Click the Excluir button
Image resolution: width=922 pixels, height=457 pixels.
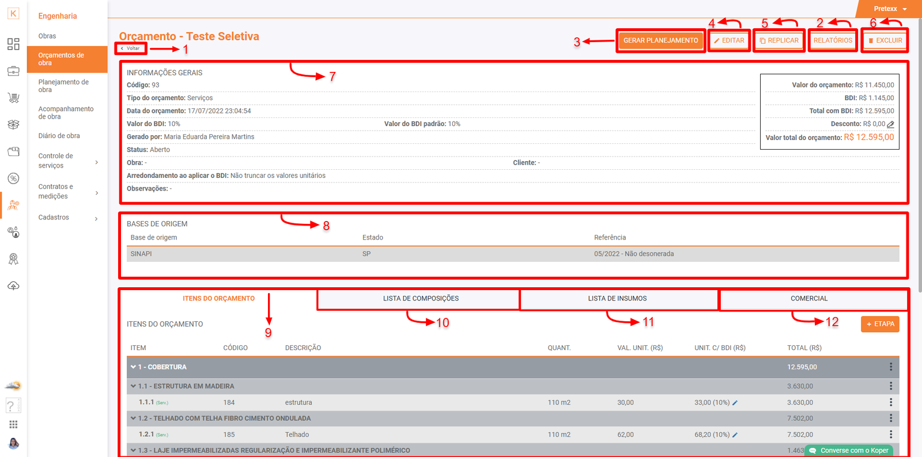tap(885, 41)
